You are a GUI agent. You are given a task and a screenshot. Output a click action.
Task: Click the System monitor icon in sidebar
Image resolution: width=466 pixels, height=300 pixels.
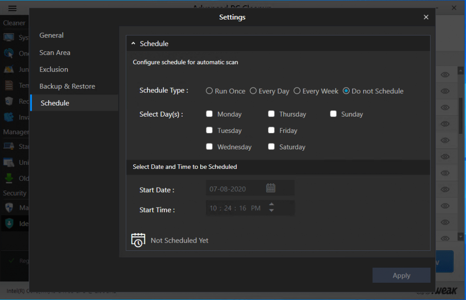[9, 37]
